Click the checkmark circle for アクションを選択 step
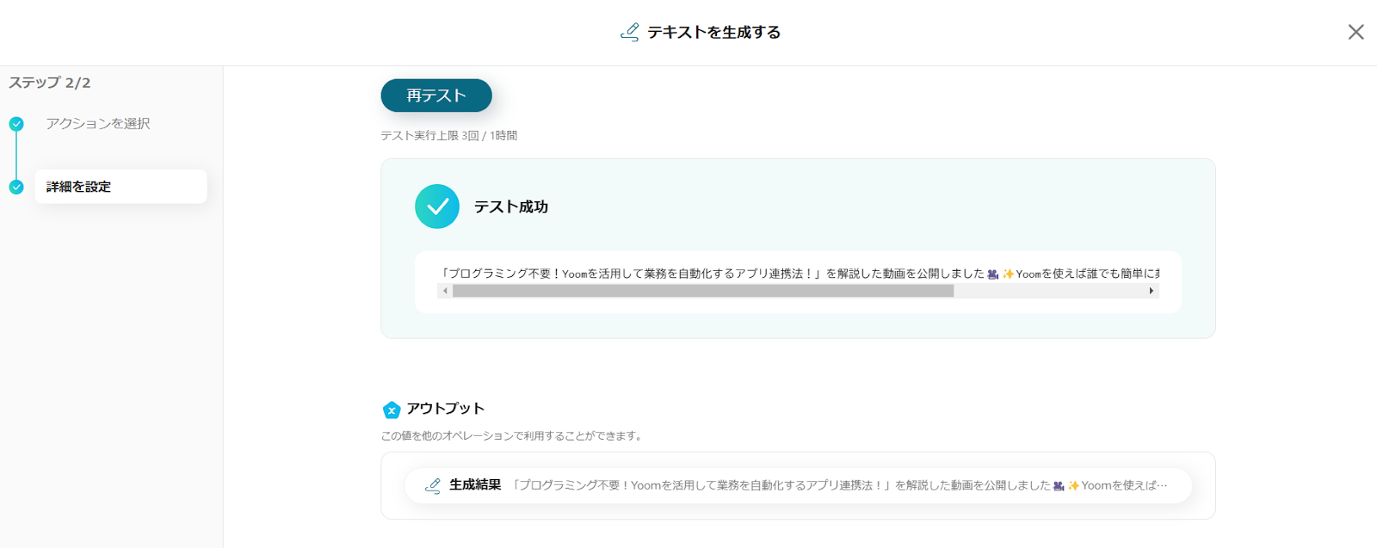This screenshot has height=548, width=1377. [16, 124]
